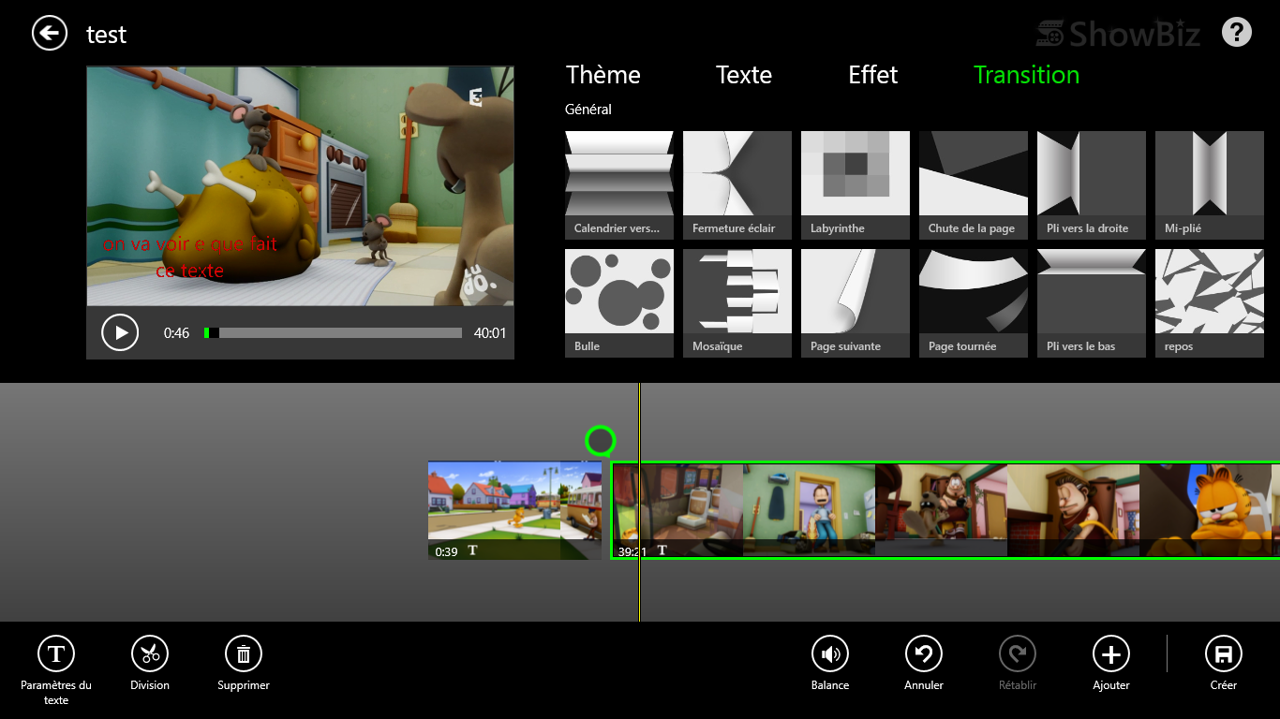Select the 39:21 clip on the timeline
Image resolution: width=1280 pixels, height=719 pixels.
945,510
